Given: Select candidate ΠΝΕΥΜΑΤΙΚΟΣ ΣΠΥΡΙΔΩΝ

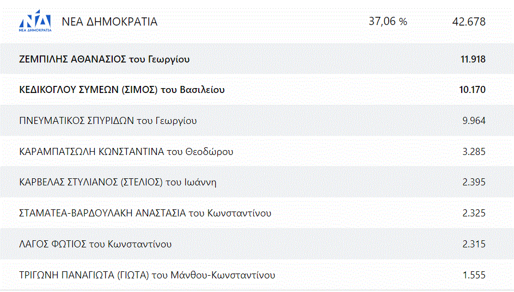Looking at the screenshot, I should click(x=108, y=121).
